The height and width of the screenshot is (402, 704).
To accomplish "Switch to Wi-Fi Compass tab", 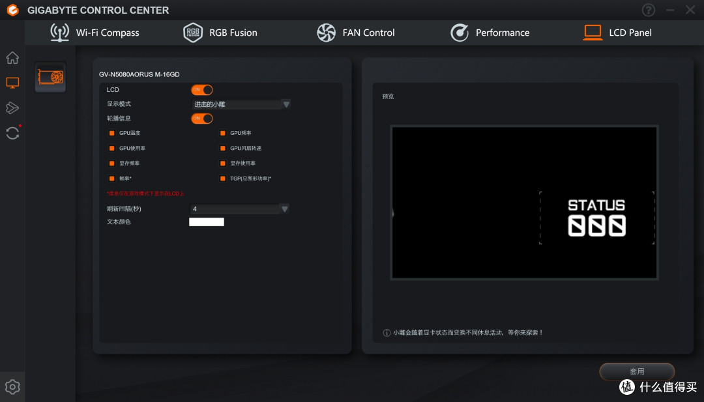I will tap(95, 33).
